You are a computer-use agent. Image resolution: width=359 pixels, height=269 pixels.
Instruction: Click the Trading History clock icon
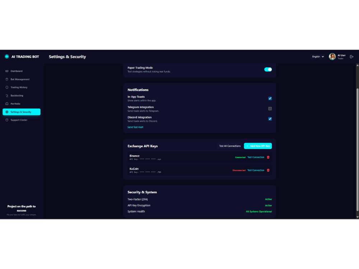[7, 88]
